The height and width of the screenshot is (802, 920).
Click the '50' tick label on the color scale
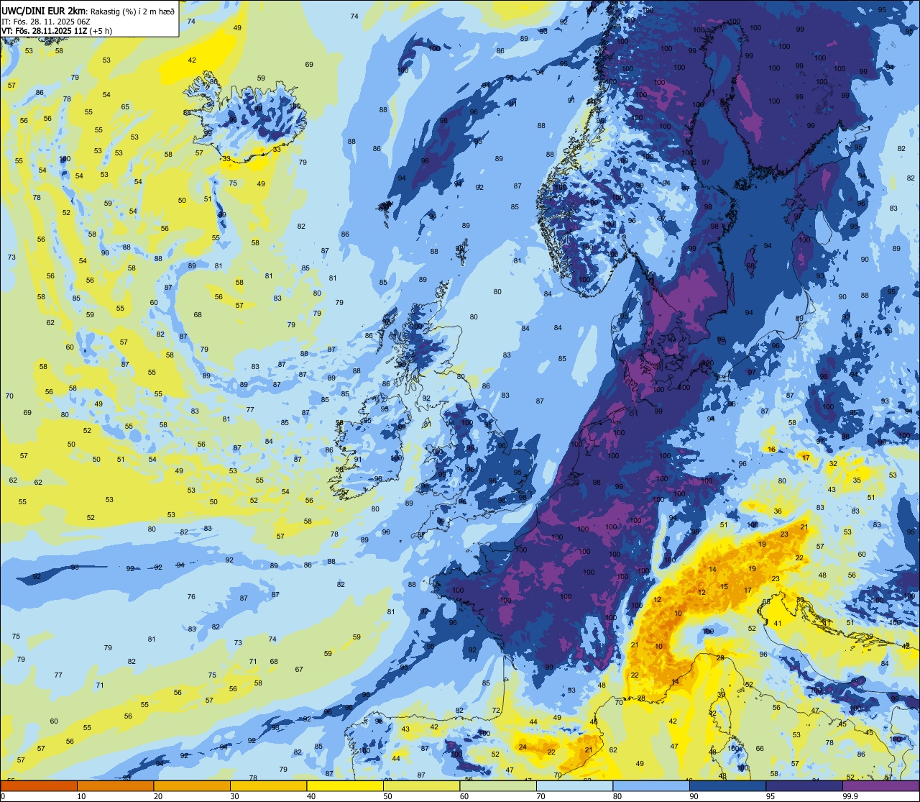coord(387,796)
